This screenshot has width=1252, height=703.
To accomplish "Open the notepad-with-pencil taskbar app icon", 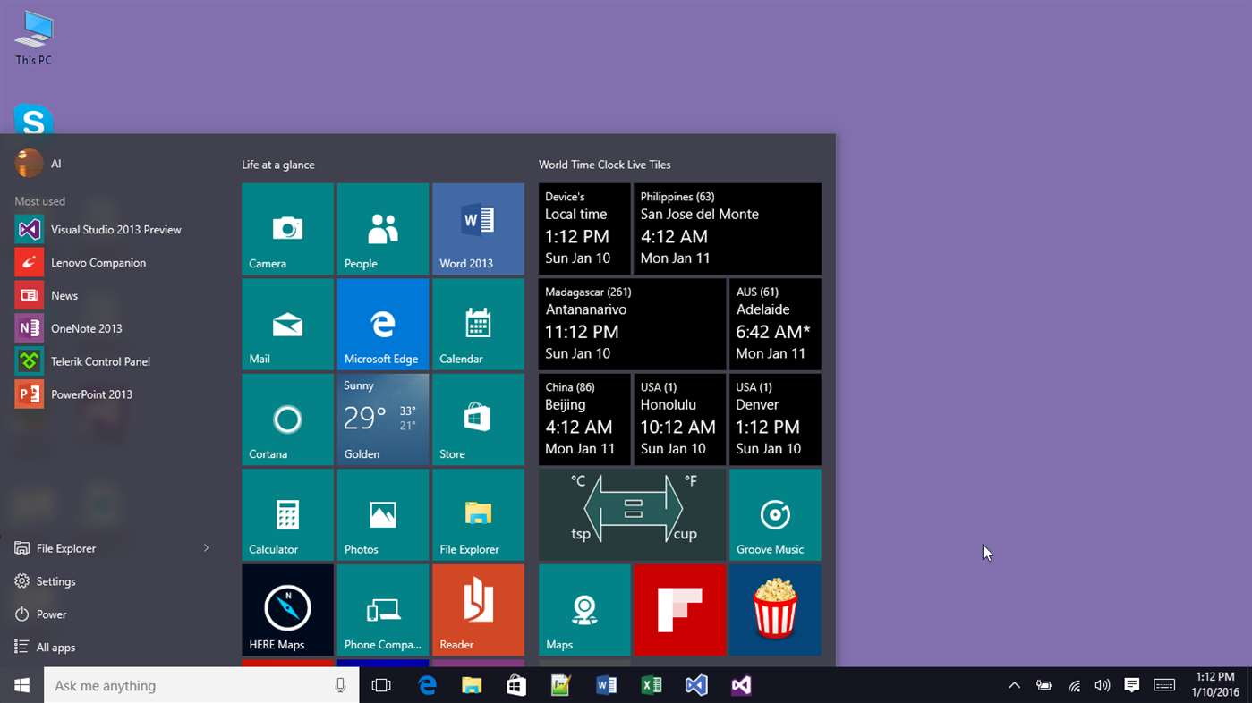I will click(561, 685).
